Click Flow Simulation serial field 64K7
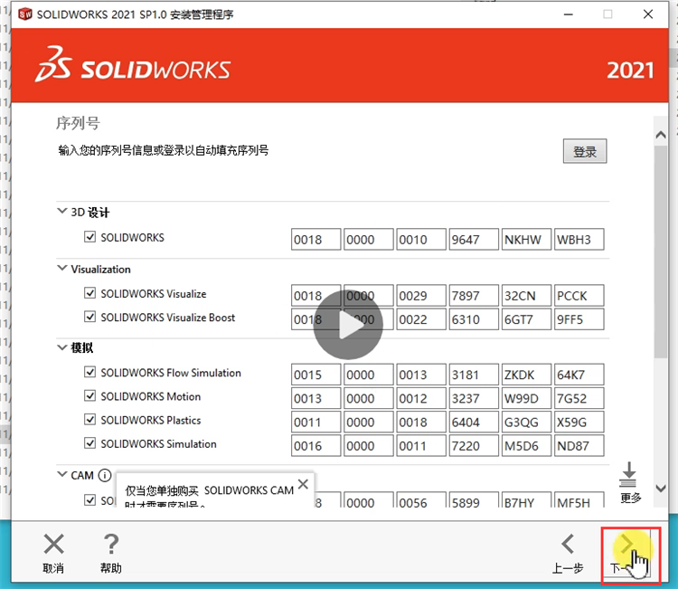This screenshot has height=589, width=678. (579, 375)
